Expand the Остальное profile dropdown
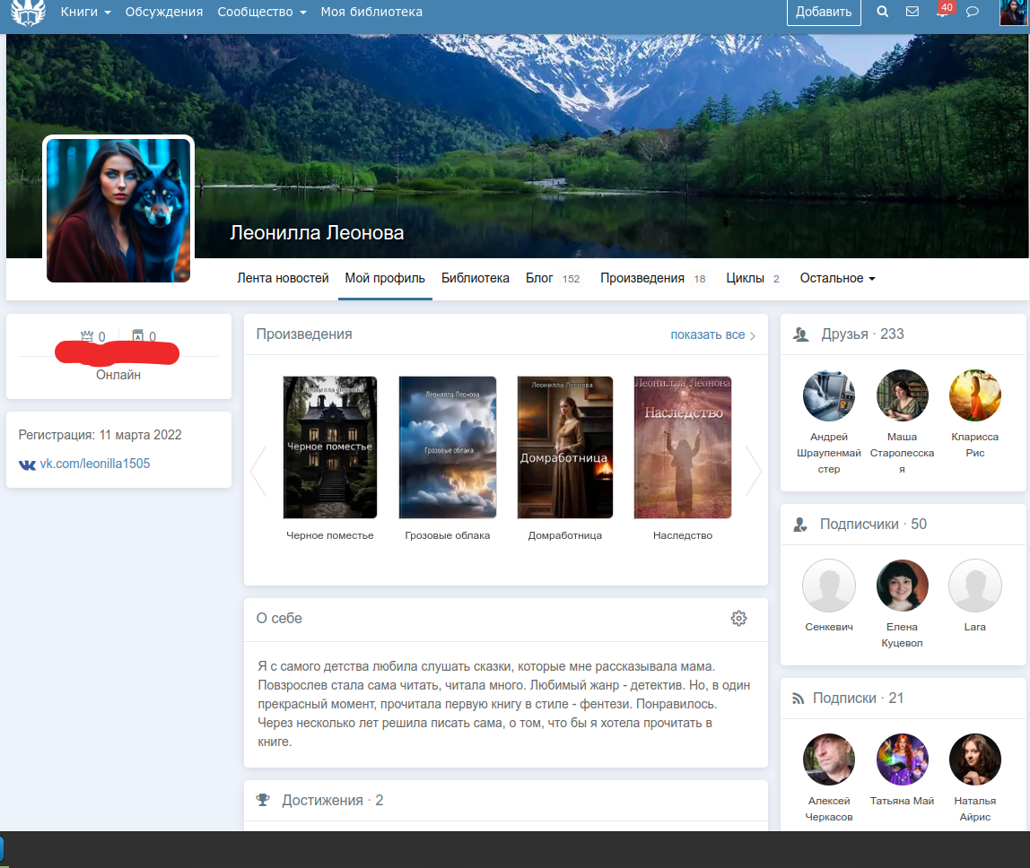 point(837,278)
